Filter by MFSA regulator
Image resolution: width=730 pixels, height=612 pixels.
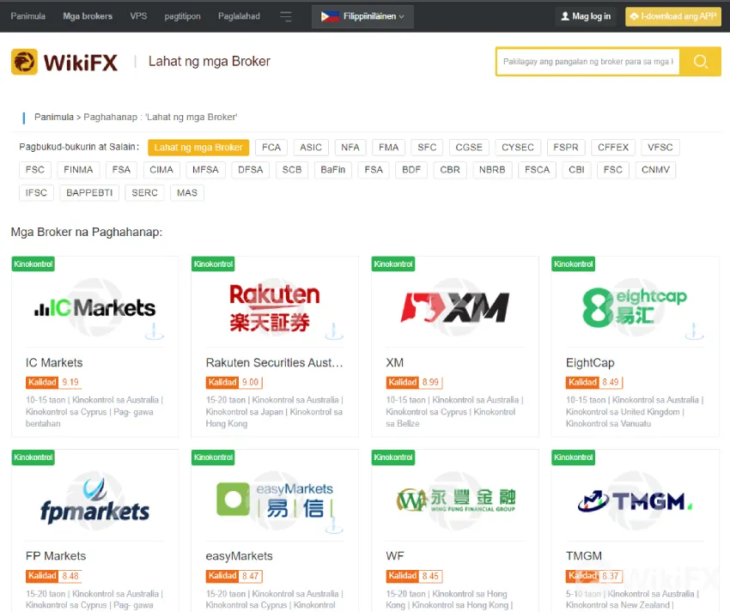[x=205, y=170]
